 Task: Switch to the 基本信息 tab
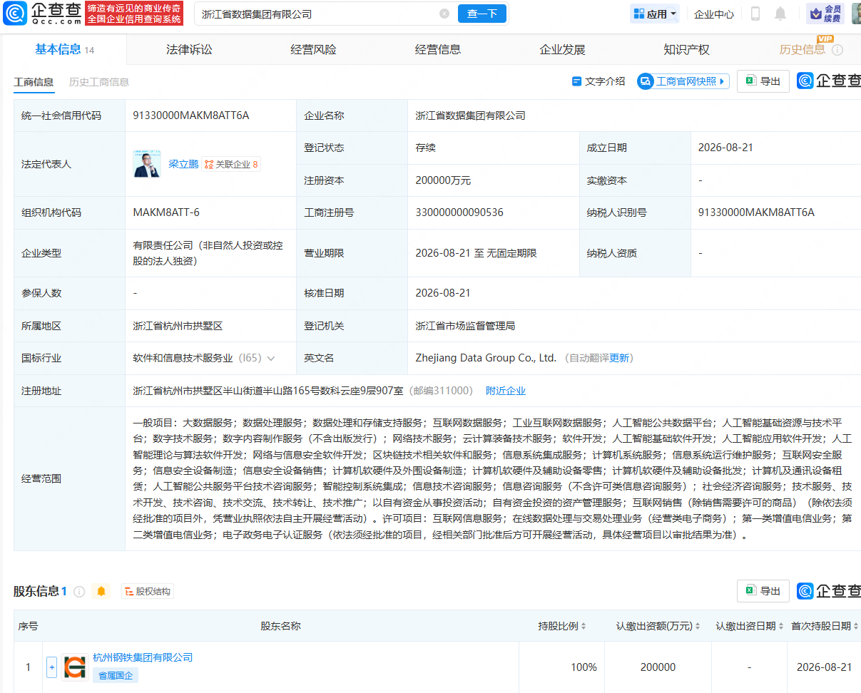pos(64,49)
